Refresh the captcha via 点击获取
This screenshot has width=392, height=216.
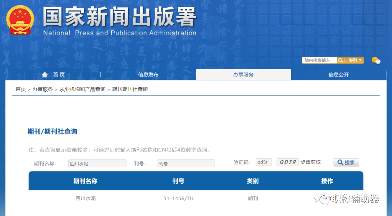(x=311, y=162)
